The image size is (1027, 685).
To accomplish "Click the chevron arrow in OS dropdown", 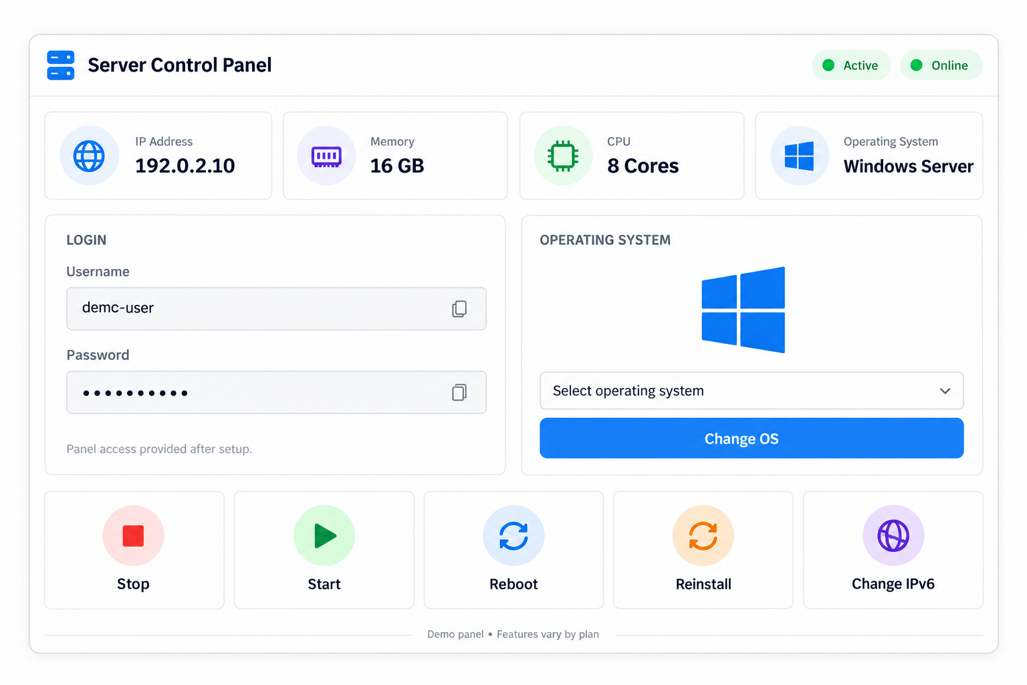I will coord(945,391).
